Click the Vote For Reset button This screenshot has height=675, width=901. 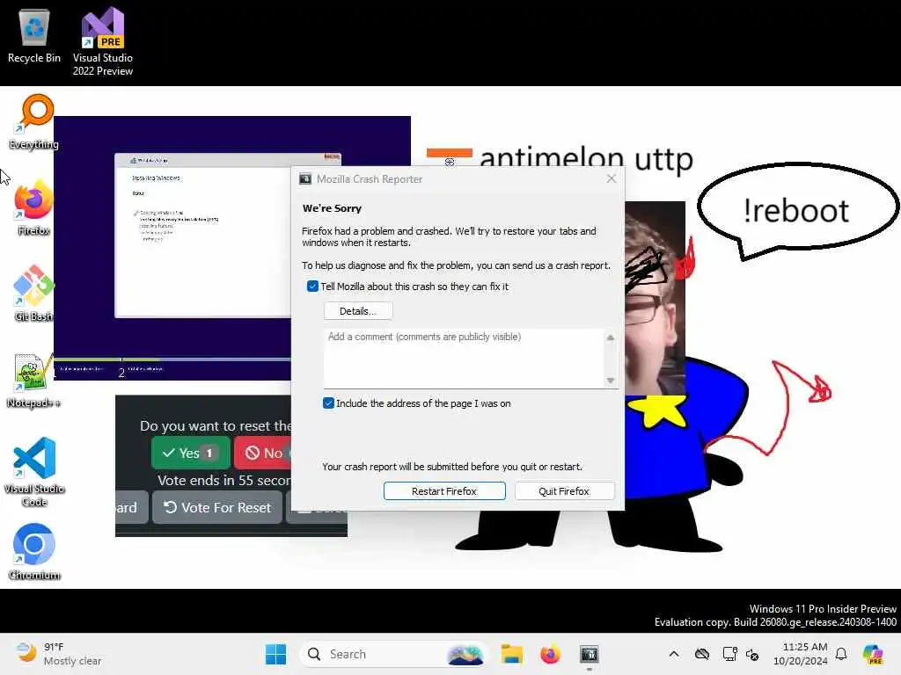coord(217,507)
